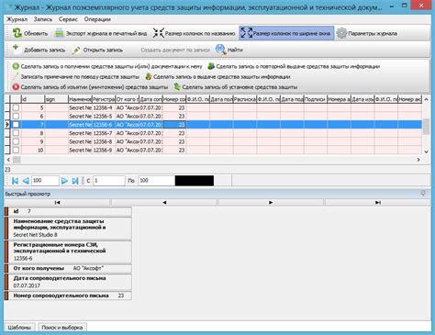Switch to the Поиск и выборка tab
This screenshot has height=335, width=435.
62,328
